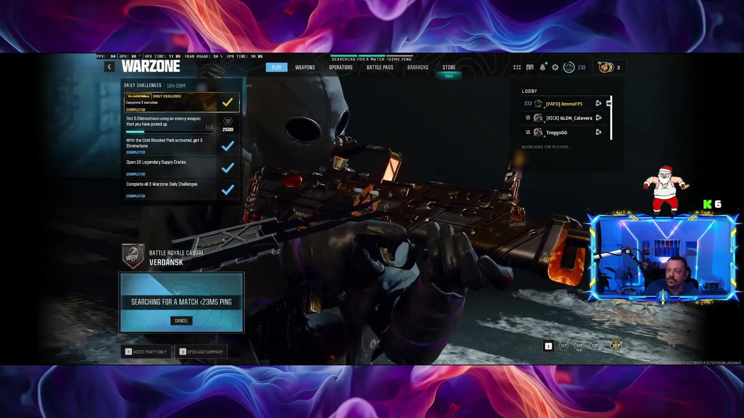The image size is (744, 418).
Task: Click the lobby list white scrollbar
Action: 611,118
